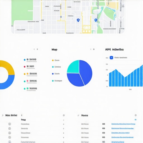
Task: Click the sort arrow right of the bold column header
Action: click(x=64, y=120)
